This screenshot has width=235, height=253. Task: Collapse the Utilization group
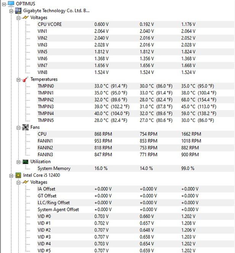(x=19, y=162)
